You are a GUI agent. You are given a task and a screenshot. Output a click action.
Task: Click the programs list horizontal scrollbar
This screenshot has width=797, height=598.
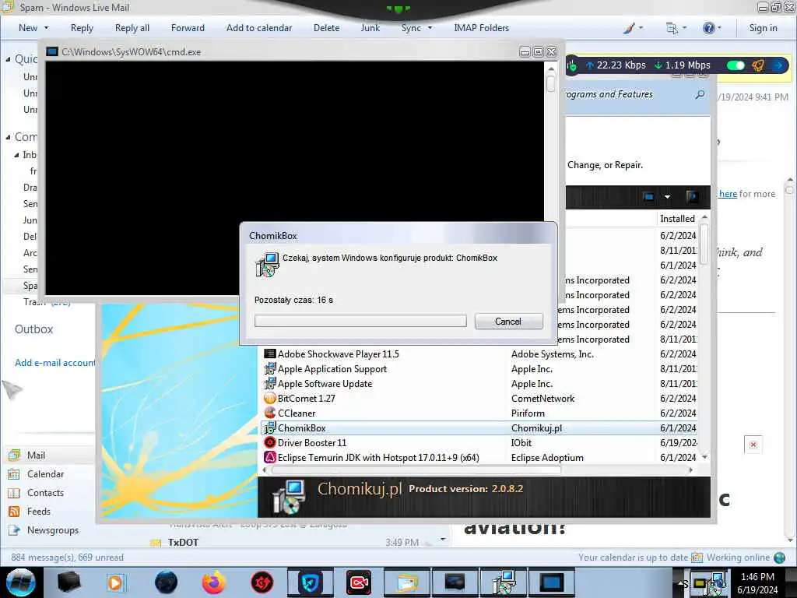416,470
